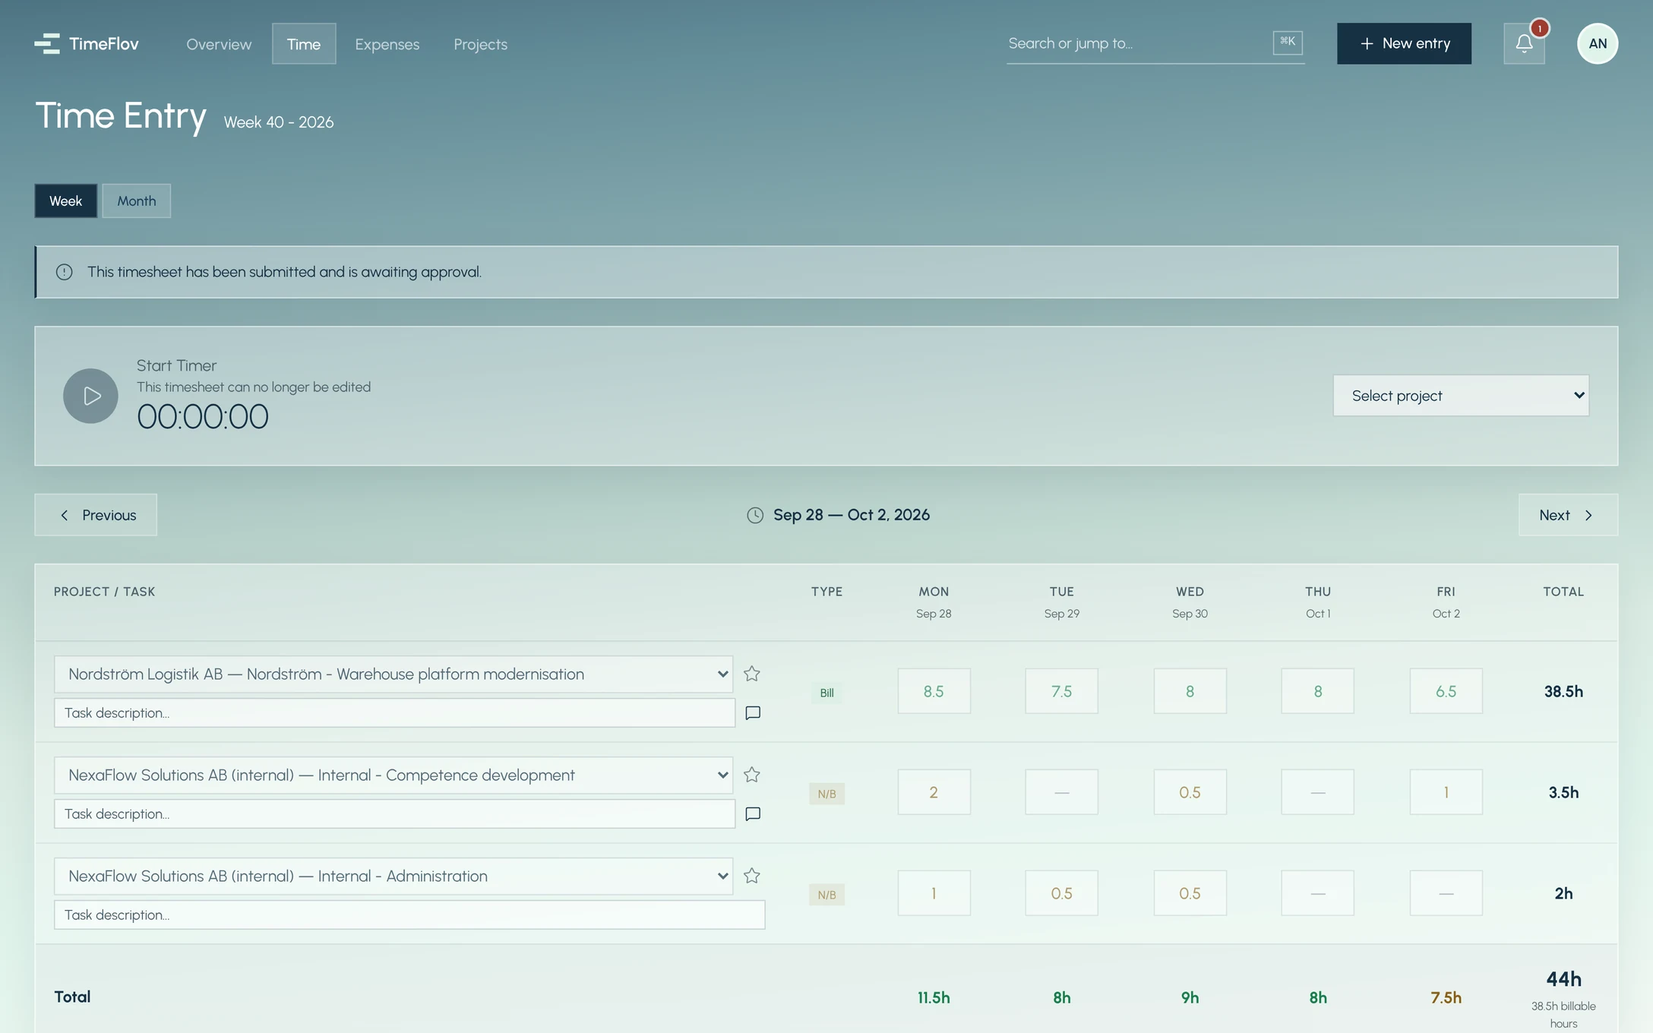Click the clock icon beside date range
Screen dimensions: 1653x1033
[x=755, y=515]
